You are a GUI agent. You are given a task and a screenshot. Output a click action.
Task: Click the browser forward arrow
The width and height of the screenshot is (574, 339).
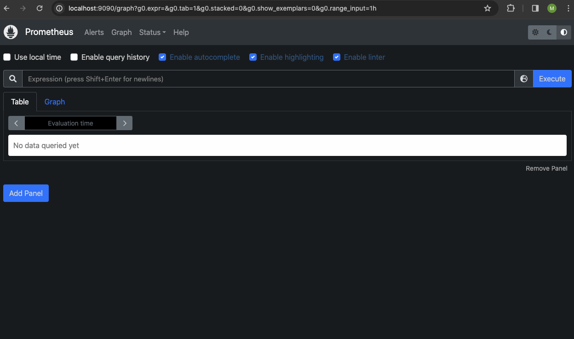click(x=23, y=8)
